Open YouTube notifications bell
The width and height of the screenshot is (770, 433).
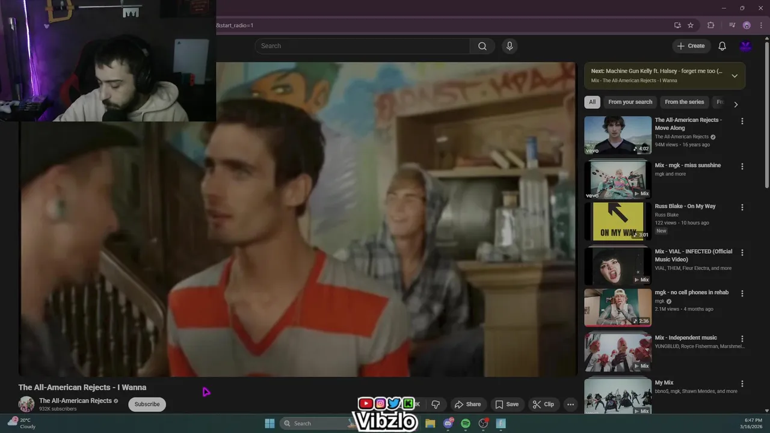tap(722, 46)
